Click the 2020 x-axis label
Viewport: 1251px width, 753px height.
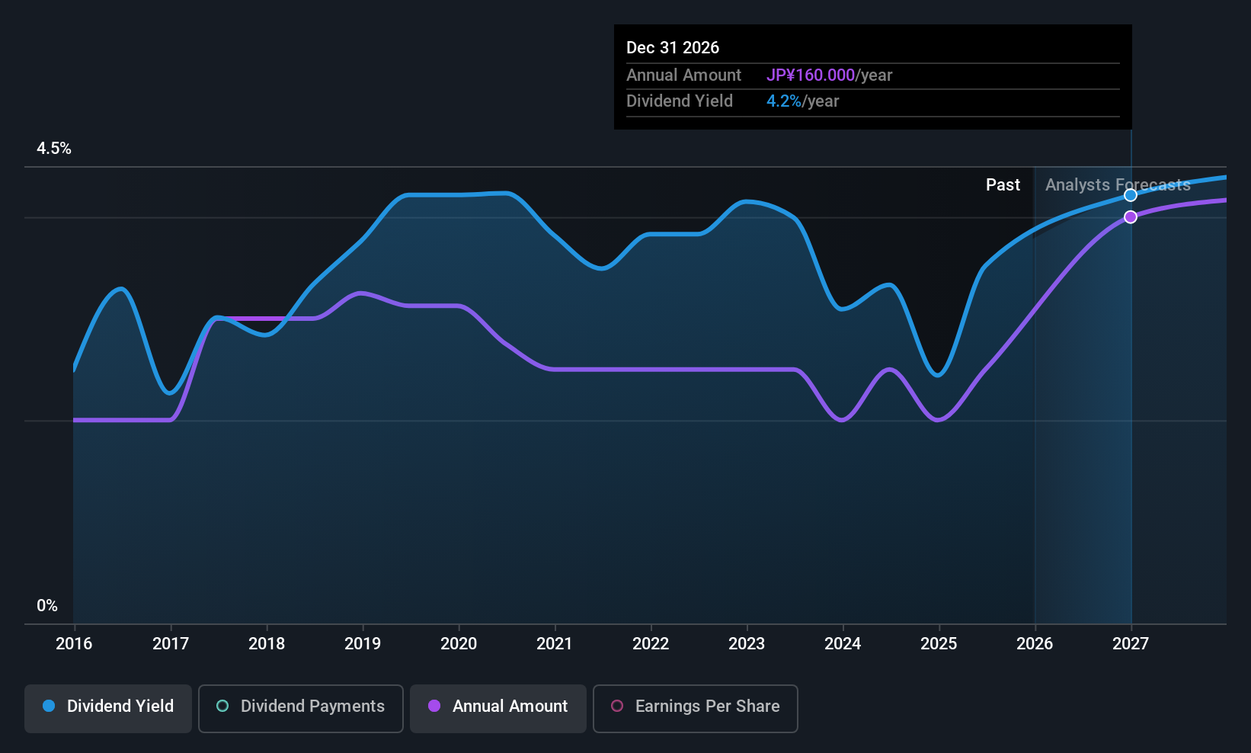(459, 644)
